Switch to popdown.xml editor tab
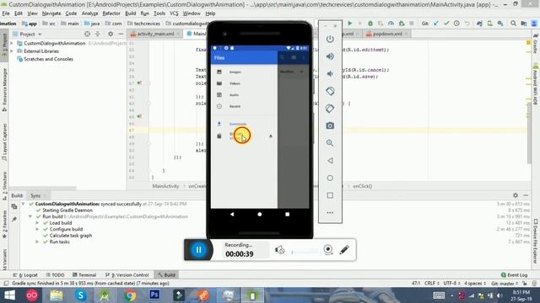540x303 pixels. coord(387,34)
